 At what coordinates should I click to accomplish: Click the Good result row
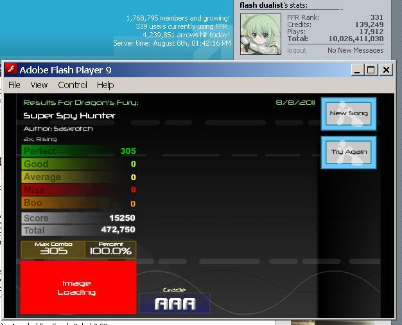(x=79, y=164)
